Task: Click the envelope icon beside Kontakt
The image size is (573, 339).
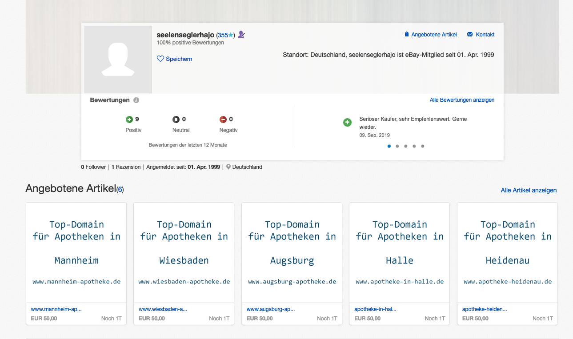Action: click(470, 35)
